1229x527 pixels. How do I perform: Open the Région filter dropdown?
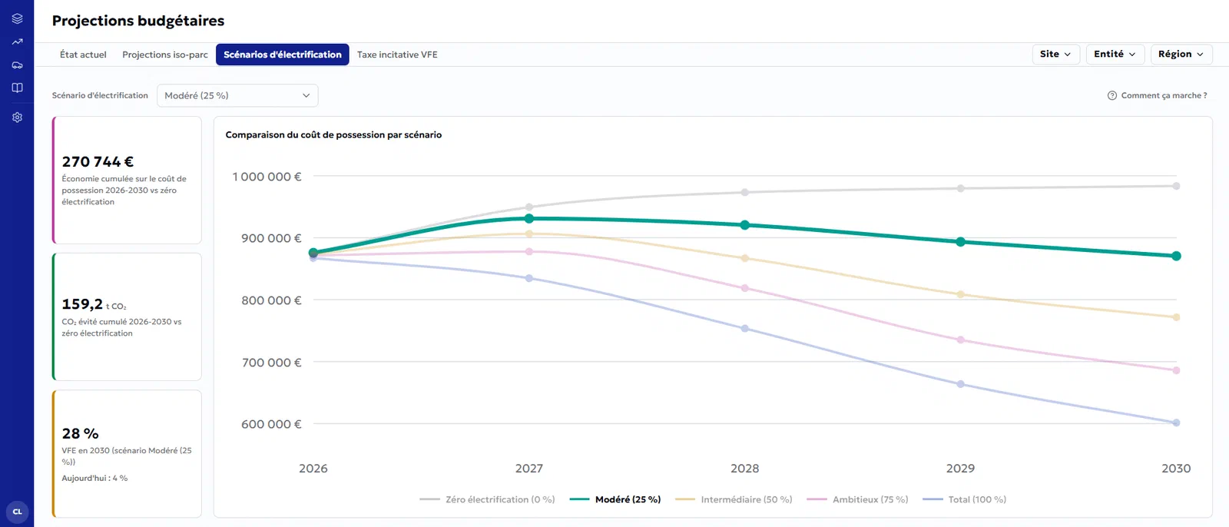(1181, 54)
